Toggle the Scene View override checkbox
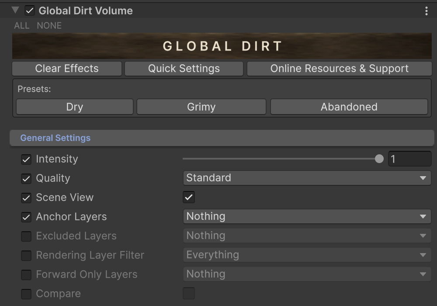 tap(26, 198)
